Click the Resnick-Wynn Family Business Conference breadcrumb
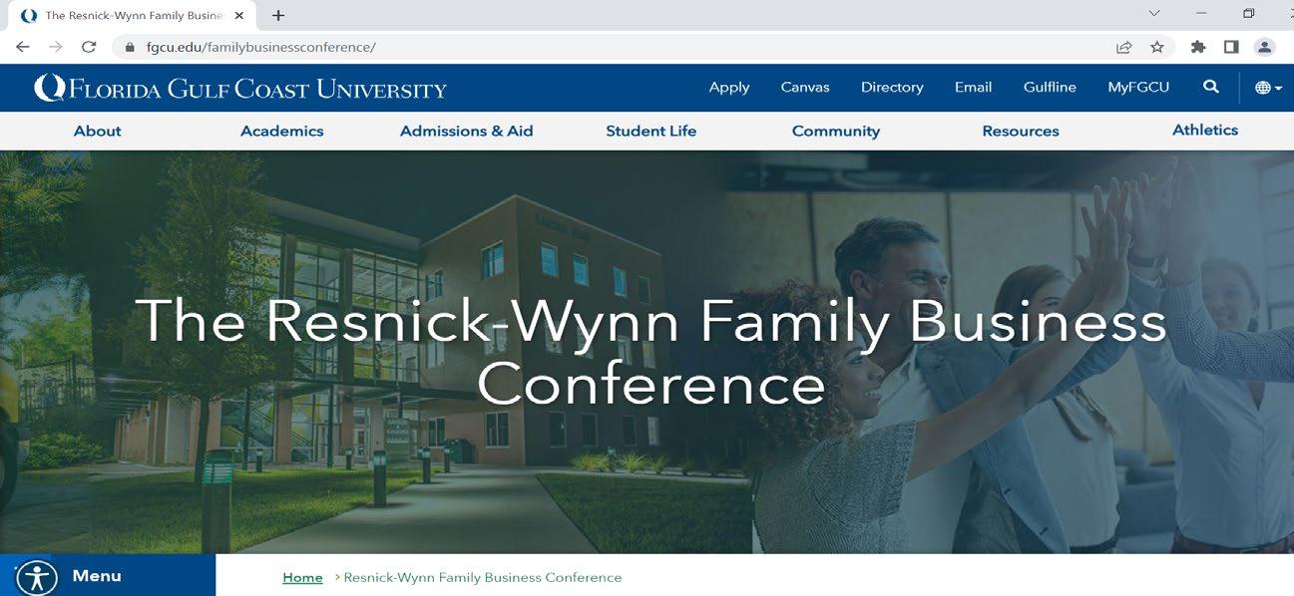Viewport: 1294px width, 596px height. click(483, 578)
